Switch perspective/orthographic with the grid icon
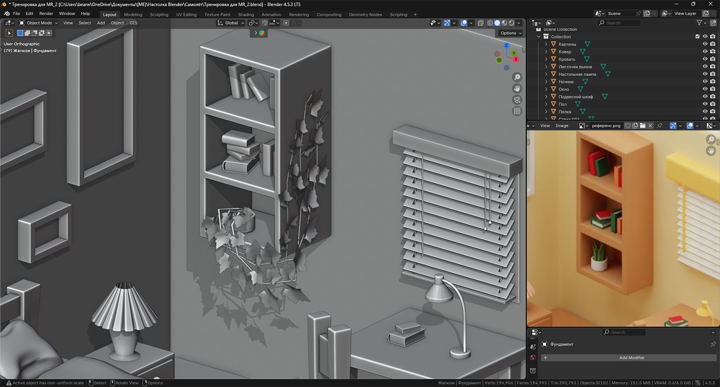This screenshot has height=387, width=720. [517, 111]
